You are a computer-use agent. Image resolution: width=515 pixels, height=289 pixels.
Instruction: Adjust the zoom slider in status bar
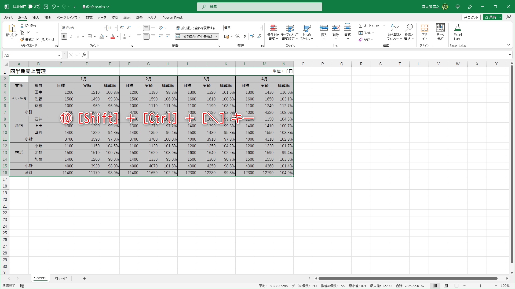[x=480, y=286]
